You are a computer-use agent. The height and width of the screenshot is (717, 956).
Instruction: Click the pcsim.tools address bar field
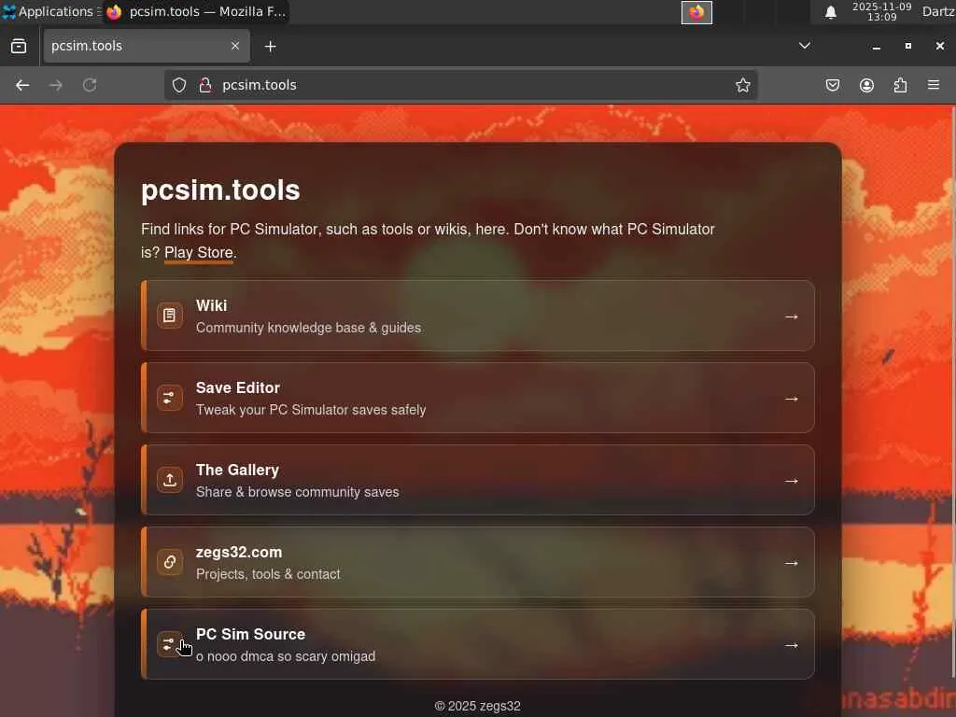coord(461,85)
